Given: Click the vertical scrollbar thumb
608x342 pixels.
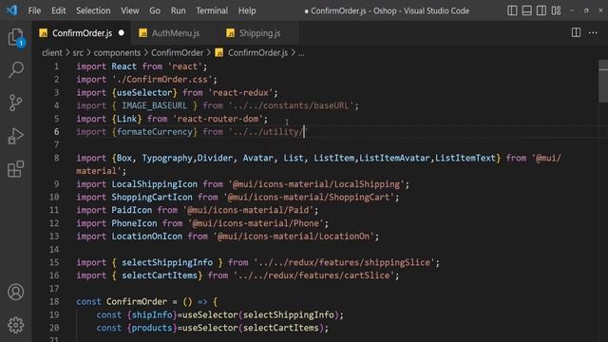Looking at the screenshot, I should click(x=603, y=81).
